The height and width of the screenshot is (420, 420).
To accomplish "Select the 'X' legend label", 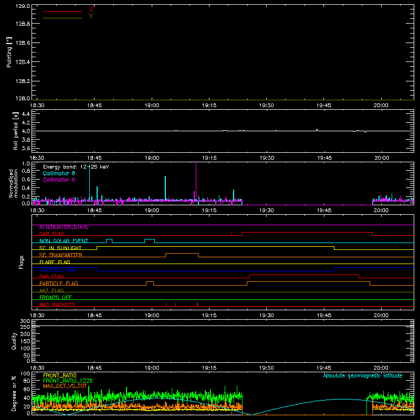I will (91, 9).
